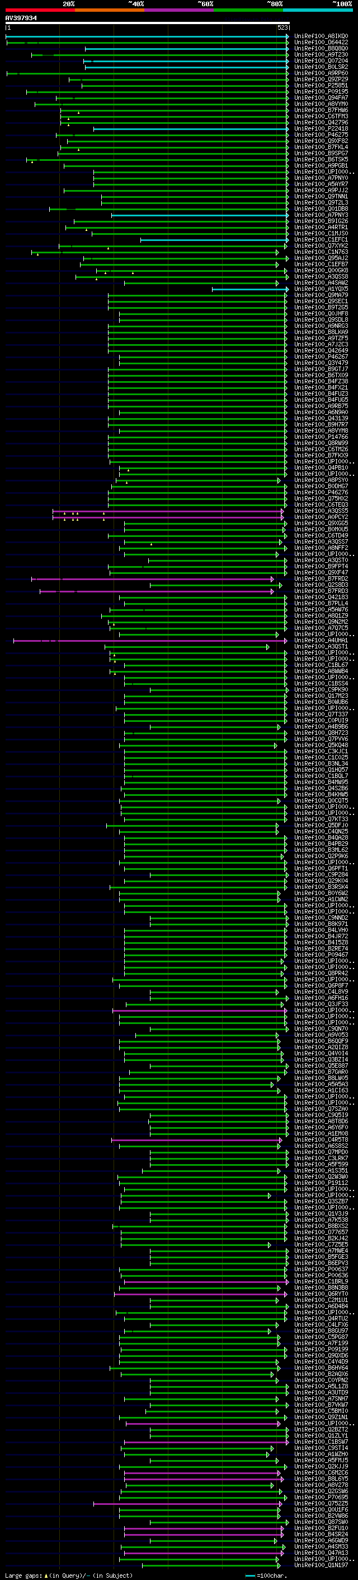Viewport: 358px width, 1580px height.
Task: Open hit UniRef100_O64422
Action: click(x=321, y=43)
